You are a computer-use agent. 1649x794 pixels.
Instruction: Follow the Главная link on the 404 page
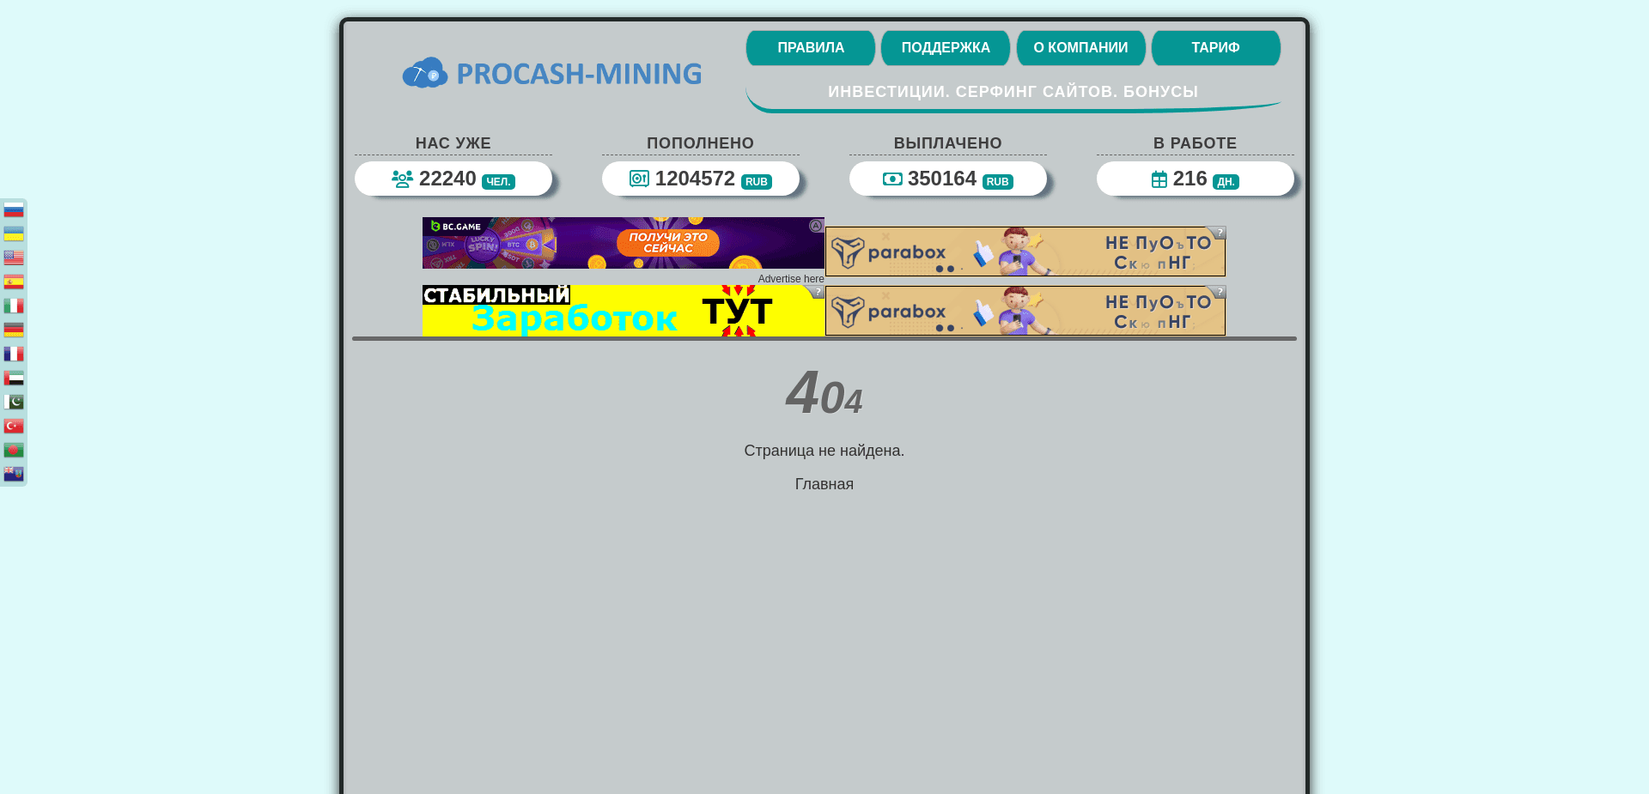tap(824, 483)
